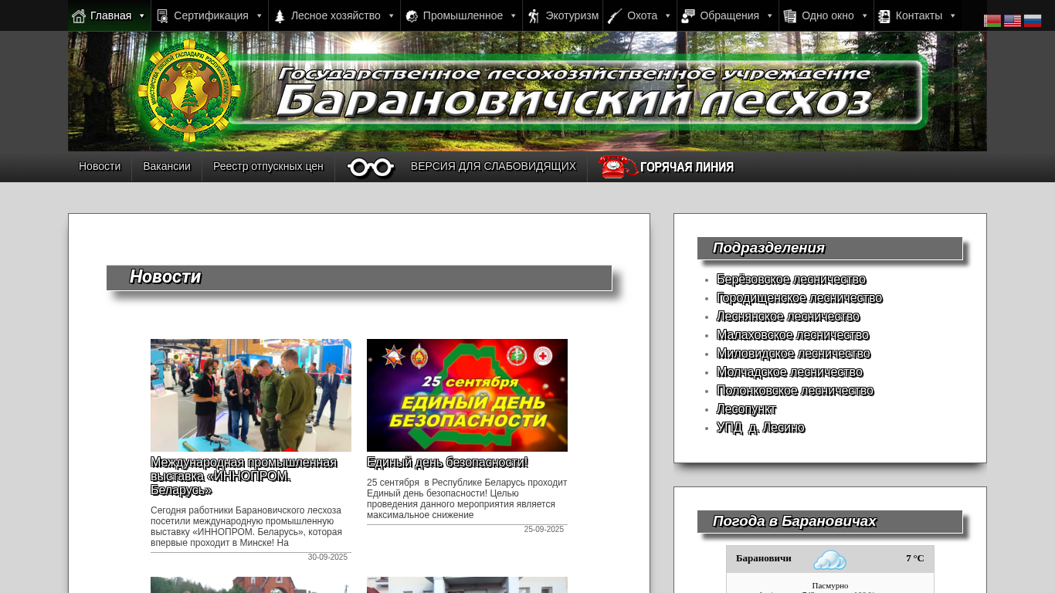The image size is (1055, 593).
Task: Open Леснянское лесничество link
Action: tap(788, 317)
